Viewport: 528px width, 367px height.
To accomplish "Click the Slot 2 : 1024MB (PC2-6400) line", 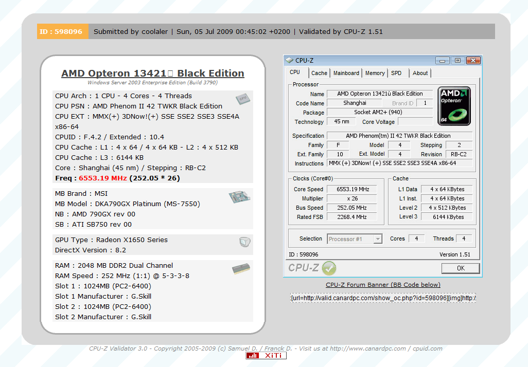I will pos(103,307).
